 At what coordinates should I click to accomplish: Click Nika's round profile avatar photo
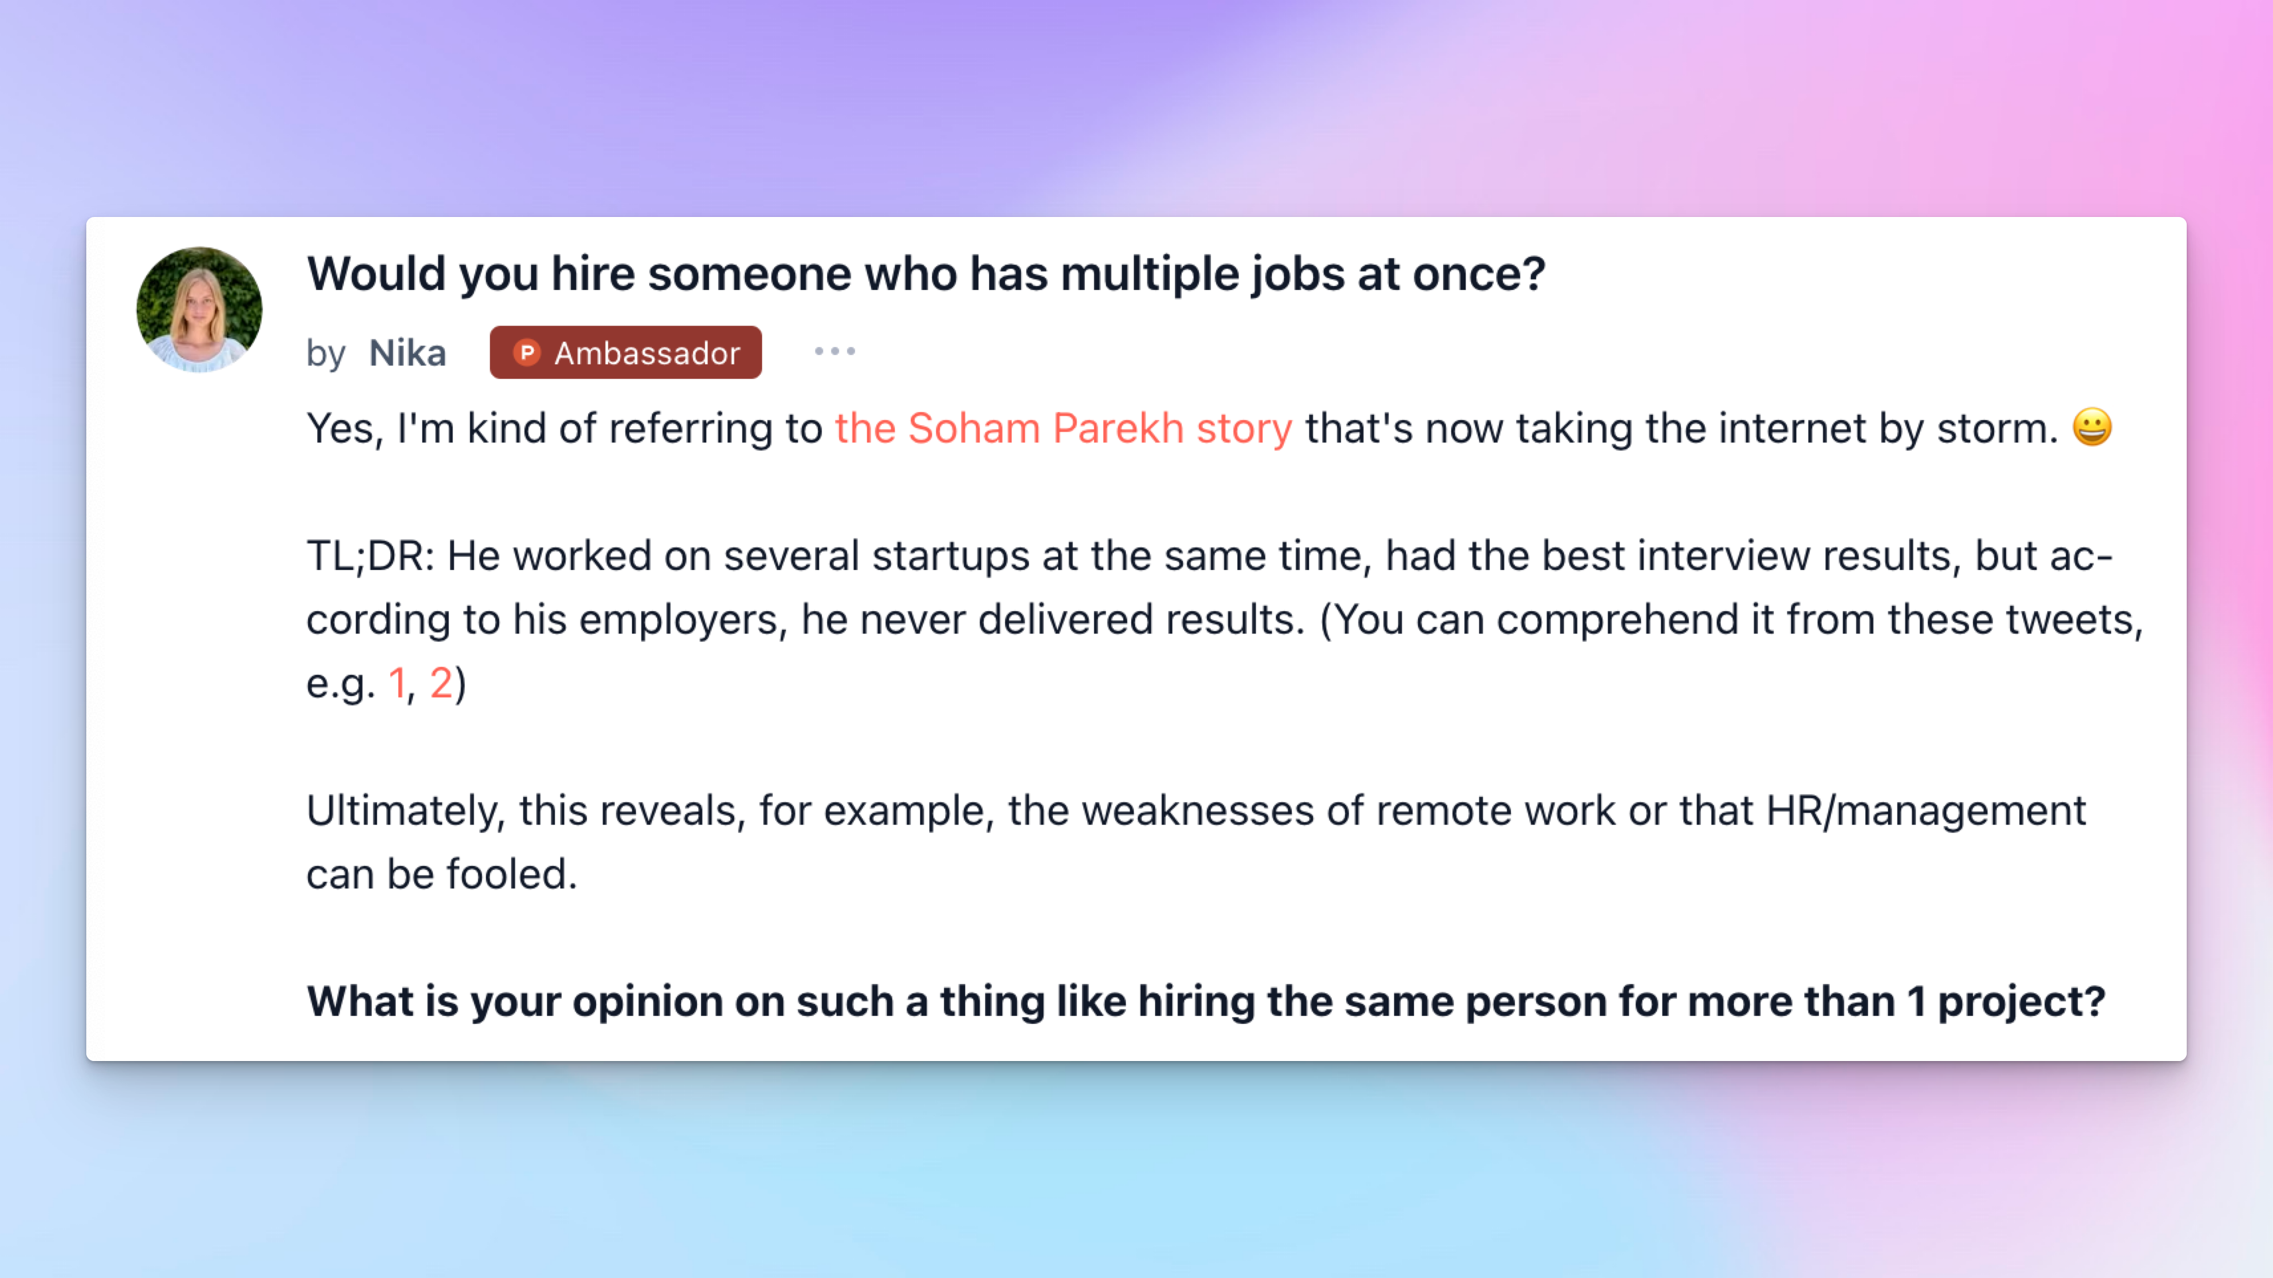(199, 310)
